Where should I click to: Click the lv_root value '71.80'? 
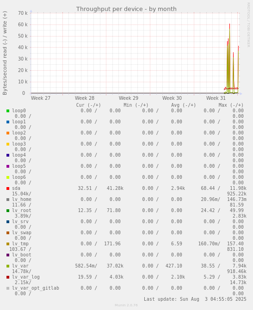114,211
